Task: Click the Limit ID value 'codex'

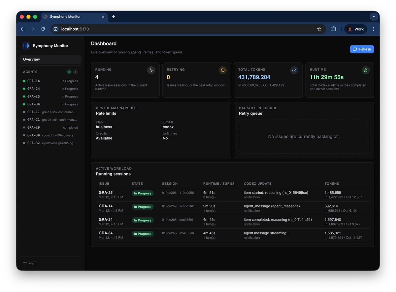Action: coord(168,127)
